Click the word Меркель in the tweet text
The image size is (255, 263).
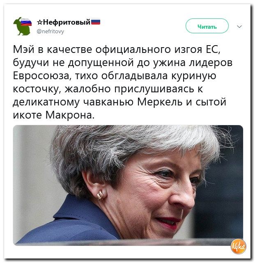pyautogui.click(x=160, y=102)
